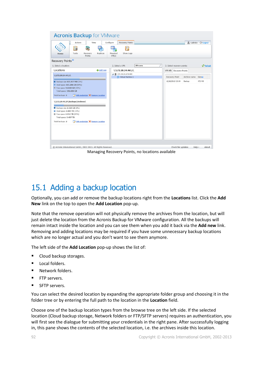Select the Recovery Points ribbon tab
Viewport: 263px width, 372px height.
point(126,43)
